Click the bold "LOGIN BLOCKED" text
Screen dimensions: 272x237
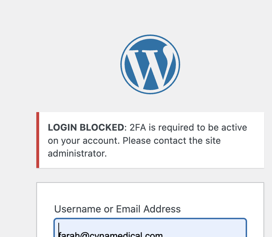85,127
